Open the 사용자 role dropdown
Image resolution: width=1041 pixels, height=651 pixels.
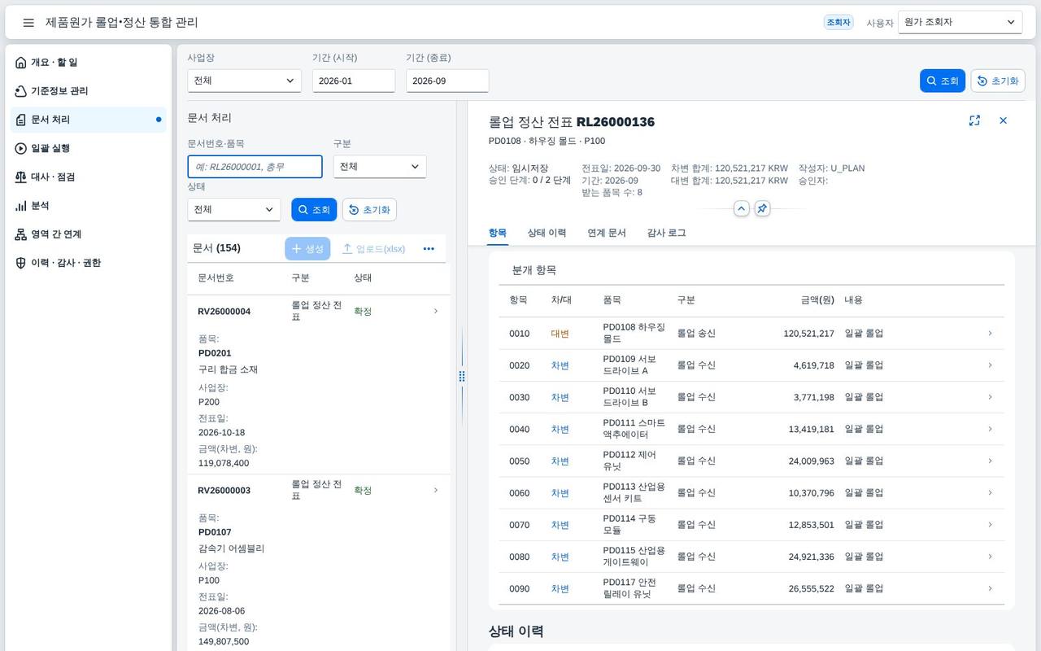coord(960,22)
